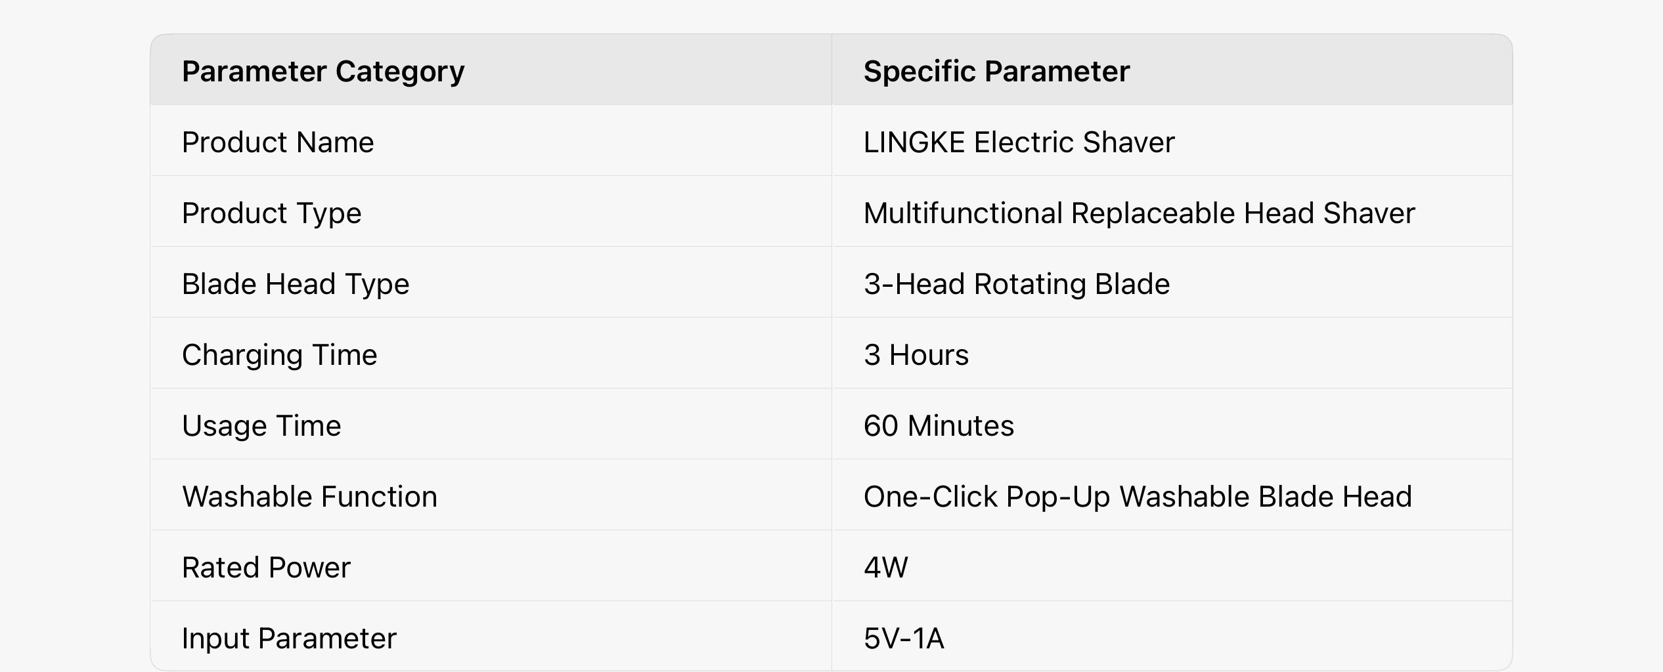Click the "4W" rated power value

point(885,568)
